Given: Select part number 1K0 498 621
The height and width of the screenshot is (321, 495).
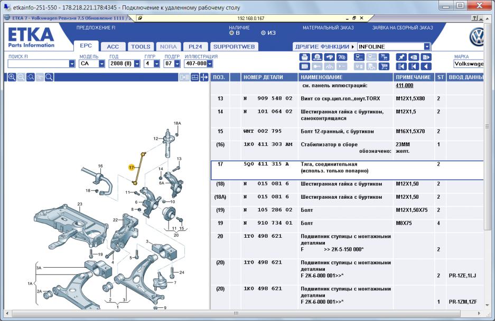Looking at the screenshot, I should coord(263,288).
